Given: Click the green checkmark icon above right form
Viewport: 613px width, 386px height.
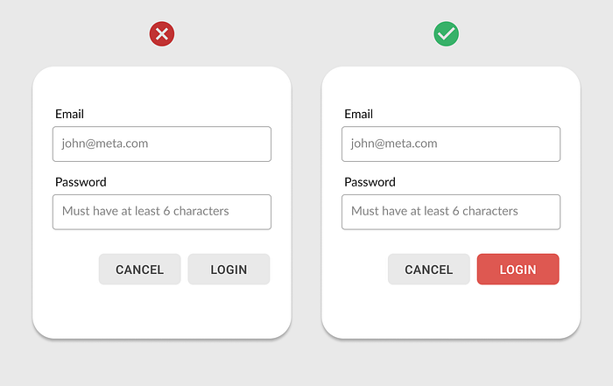Looking at the screenshot, I should coord(446,34).
